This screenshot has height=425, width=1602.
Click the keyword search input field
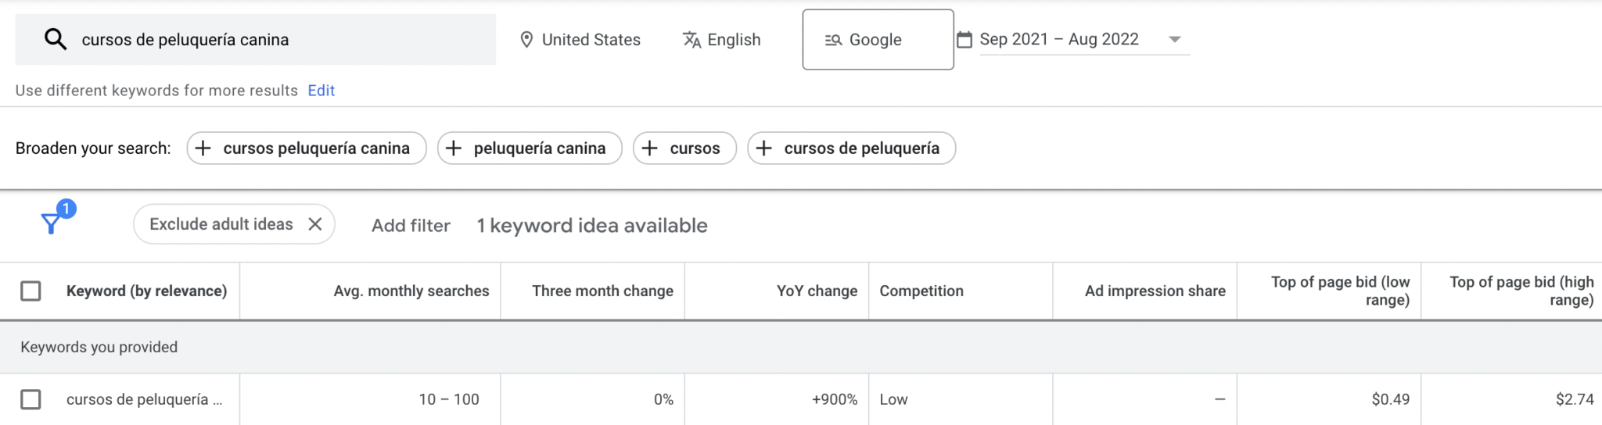coord(255,39)
